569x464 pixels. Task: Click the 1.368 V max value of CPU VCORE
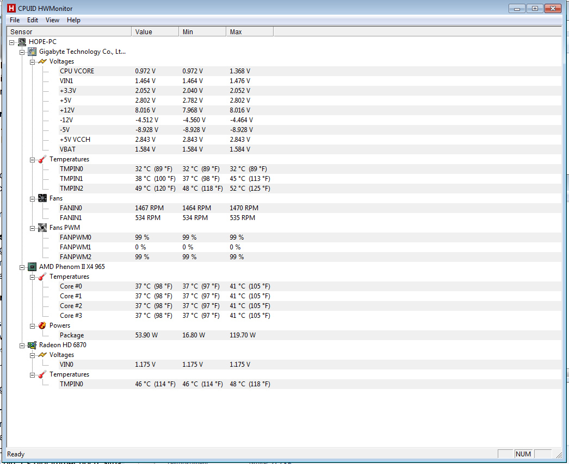coord(240,71)
